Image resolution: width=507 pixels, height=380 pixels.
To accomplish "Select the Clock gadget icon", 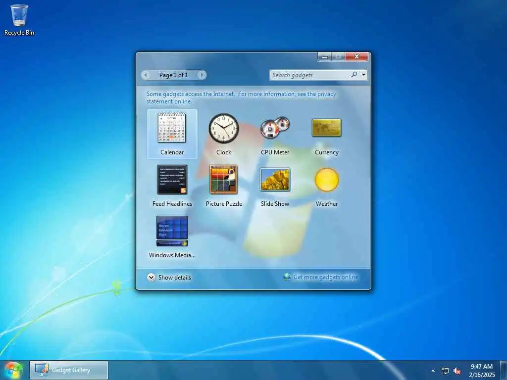I will 223,128.
